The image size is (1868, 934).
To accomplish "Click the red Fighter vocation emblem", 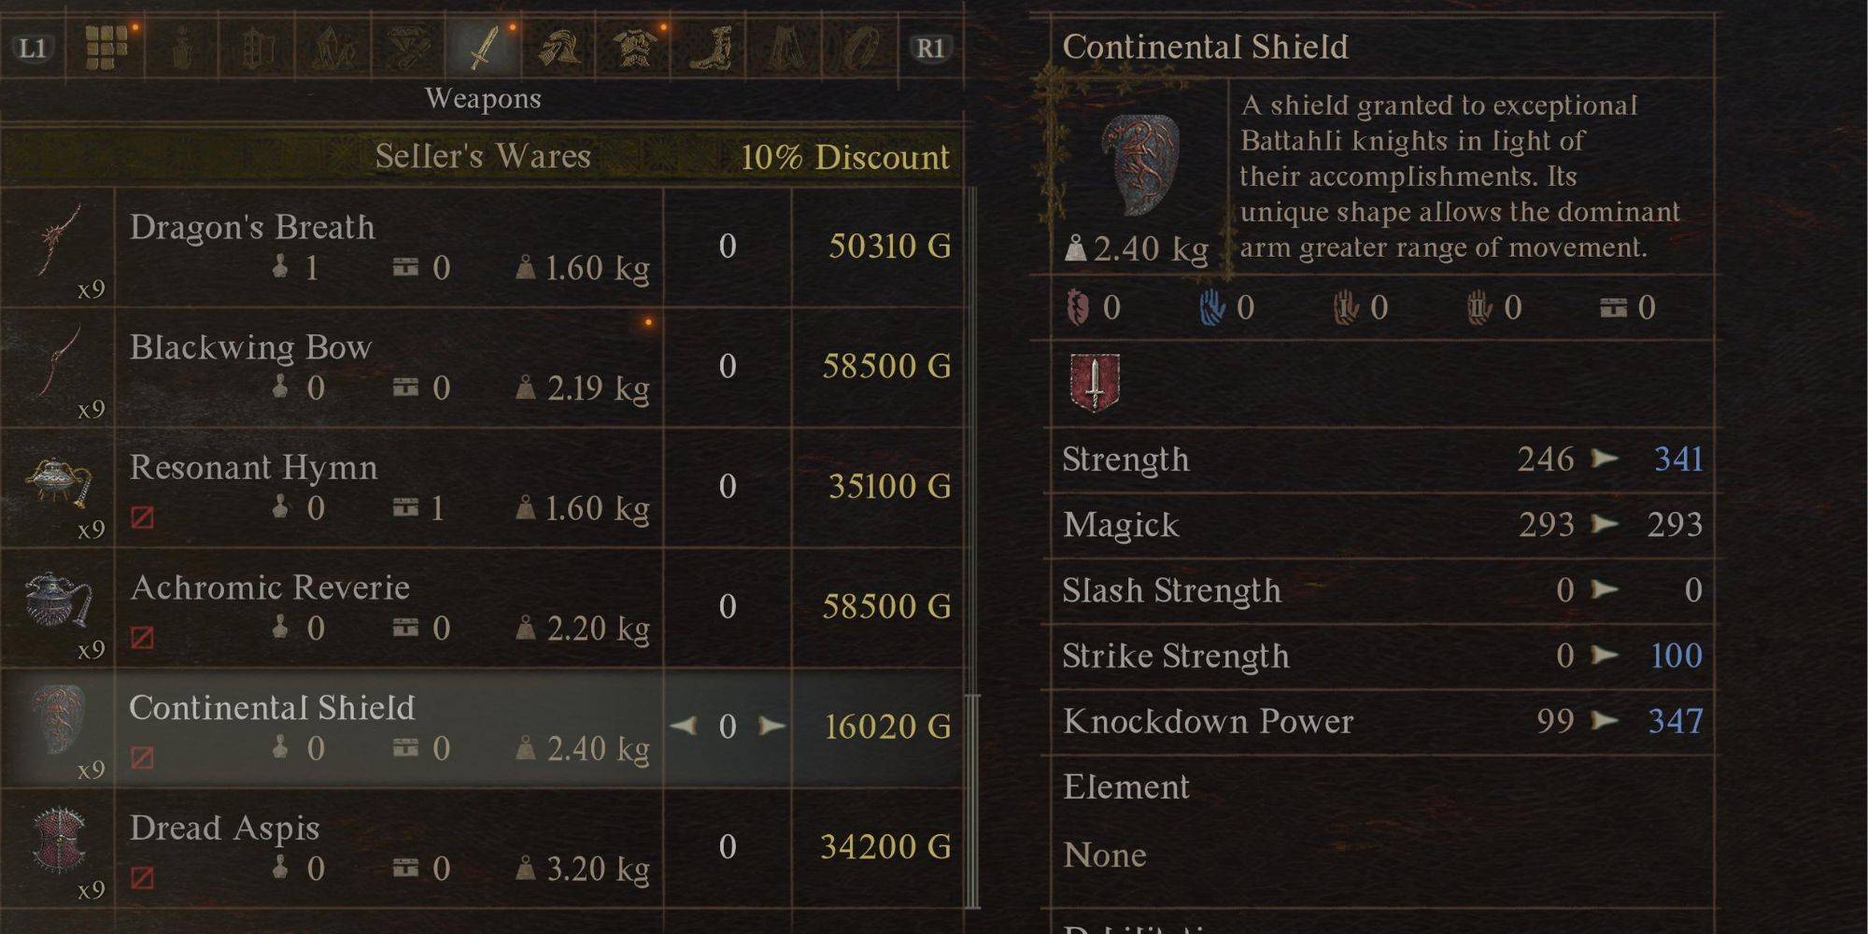I will [x=1094, y=383].
